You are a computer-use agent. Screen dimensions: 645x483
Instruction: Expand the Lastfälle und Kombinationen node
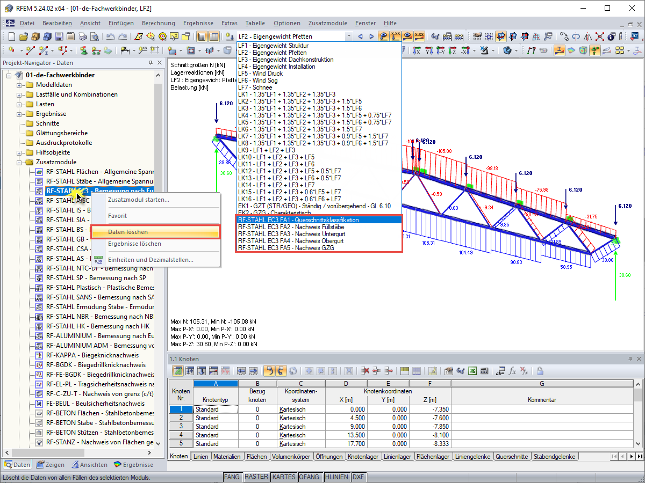pyautogui.click(x=19, y=94)
